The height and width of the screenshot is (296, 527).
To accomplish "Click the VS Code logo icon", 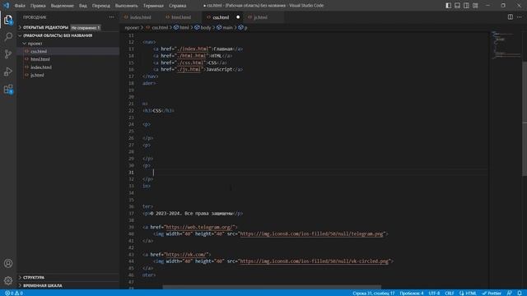I will (6, 6).
